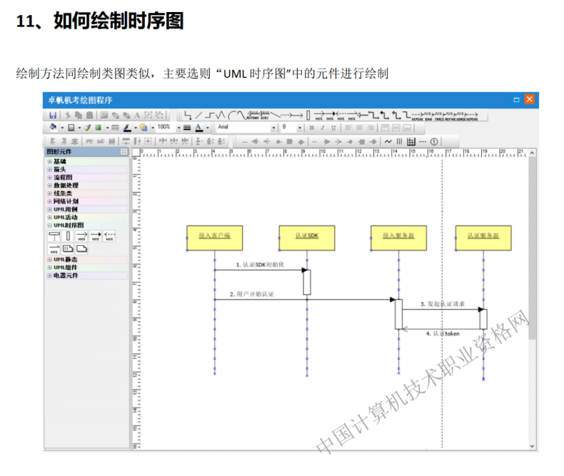Close the 图形元件 panel
Image resolution: width=564 pixels, height=476 pixels.
[124, 152]
